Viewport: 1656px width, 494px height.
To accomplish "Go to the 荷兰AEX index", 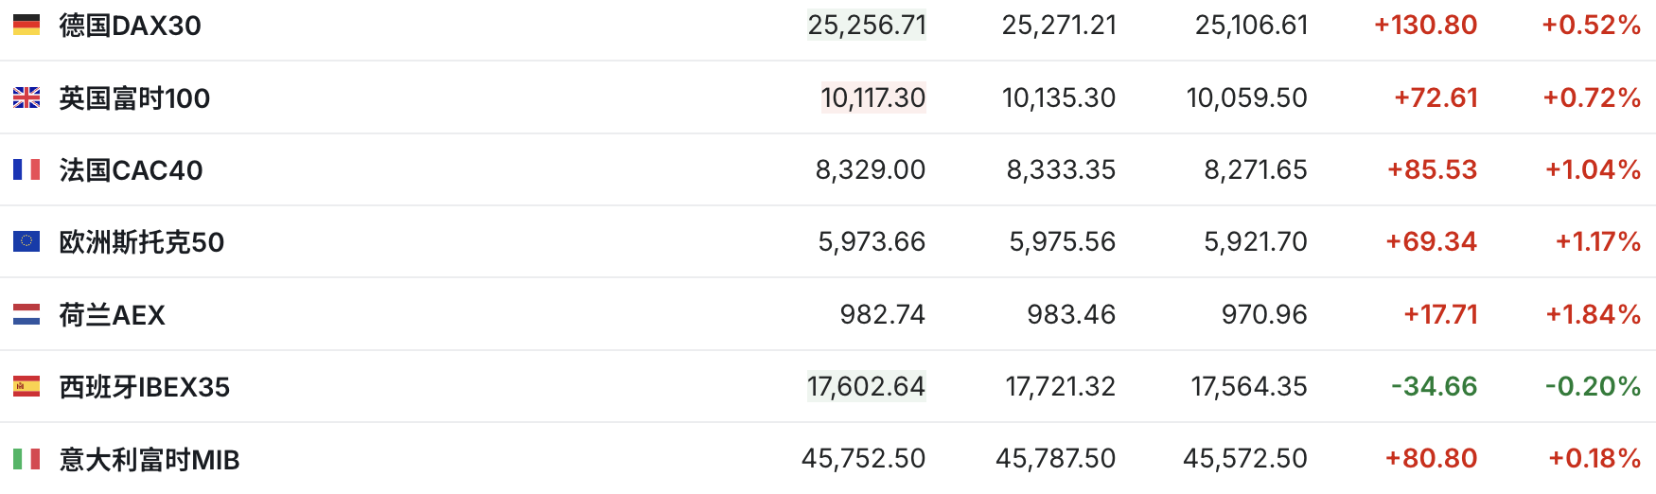I will pos(112,315).
